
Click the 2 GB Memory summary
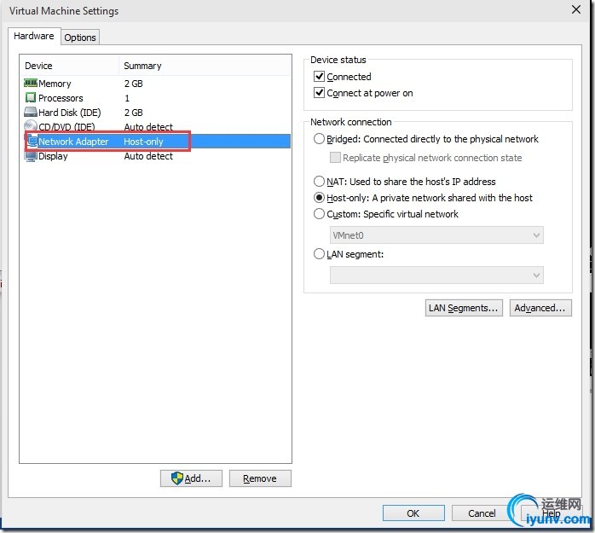point(134,84)
